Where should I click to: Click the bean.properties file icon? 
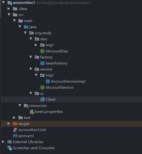pos(32,112)
